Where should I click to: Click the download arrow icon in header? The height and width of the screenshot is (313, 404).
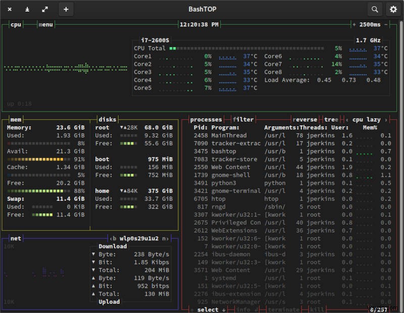[x=27, y=10]
